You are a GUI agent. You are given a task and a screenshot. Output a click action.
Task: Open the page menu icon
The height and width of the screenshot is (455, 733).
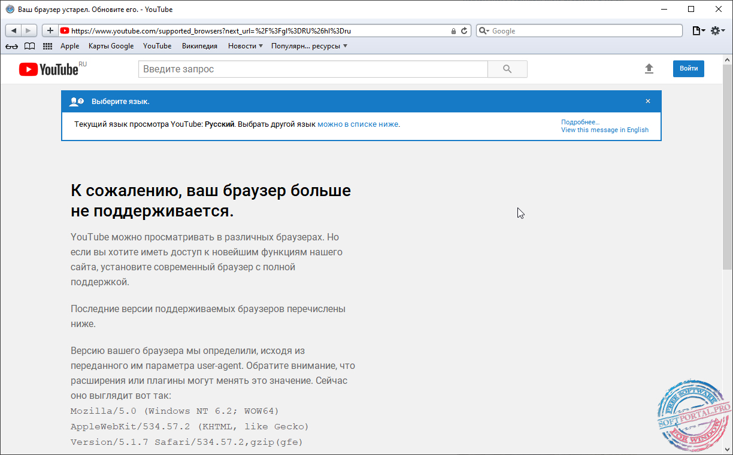coord(698,30)
